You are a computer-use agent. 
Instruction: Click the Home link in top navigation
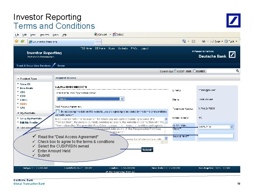111,48
